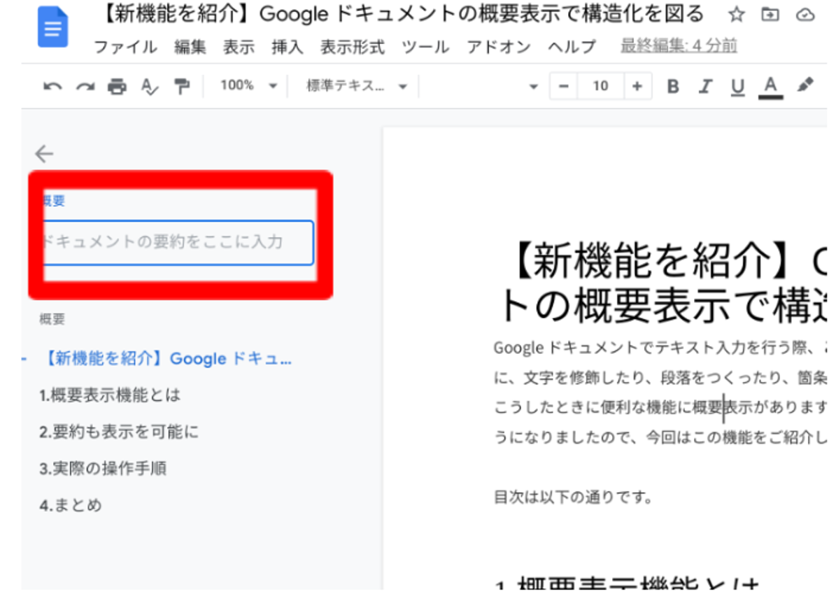Open the 挿入 menu
The width and height of the screenshot is (829, 594).
click(x=287, y=47)
